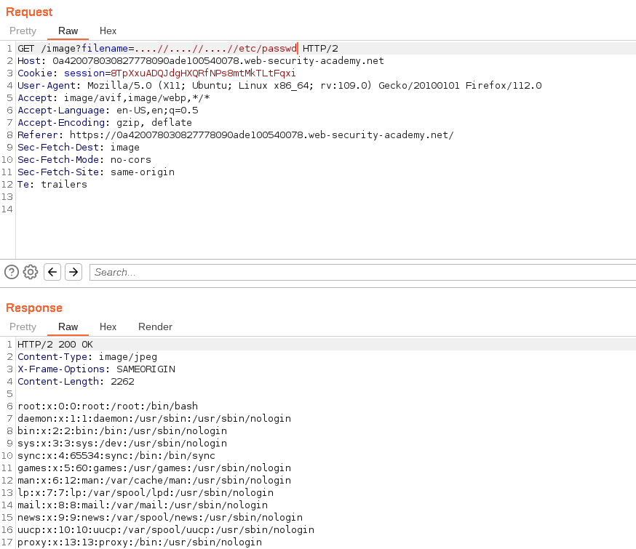Click empty request line 14
Viewport: 636px width, 549px height.
tap(325, 209)
